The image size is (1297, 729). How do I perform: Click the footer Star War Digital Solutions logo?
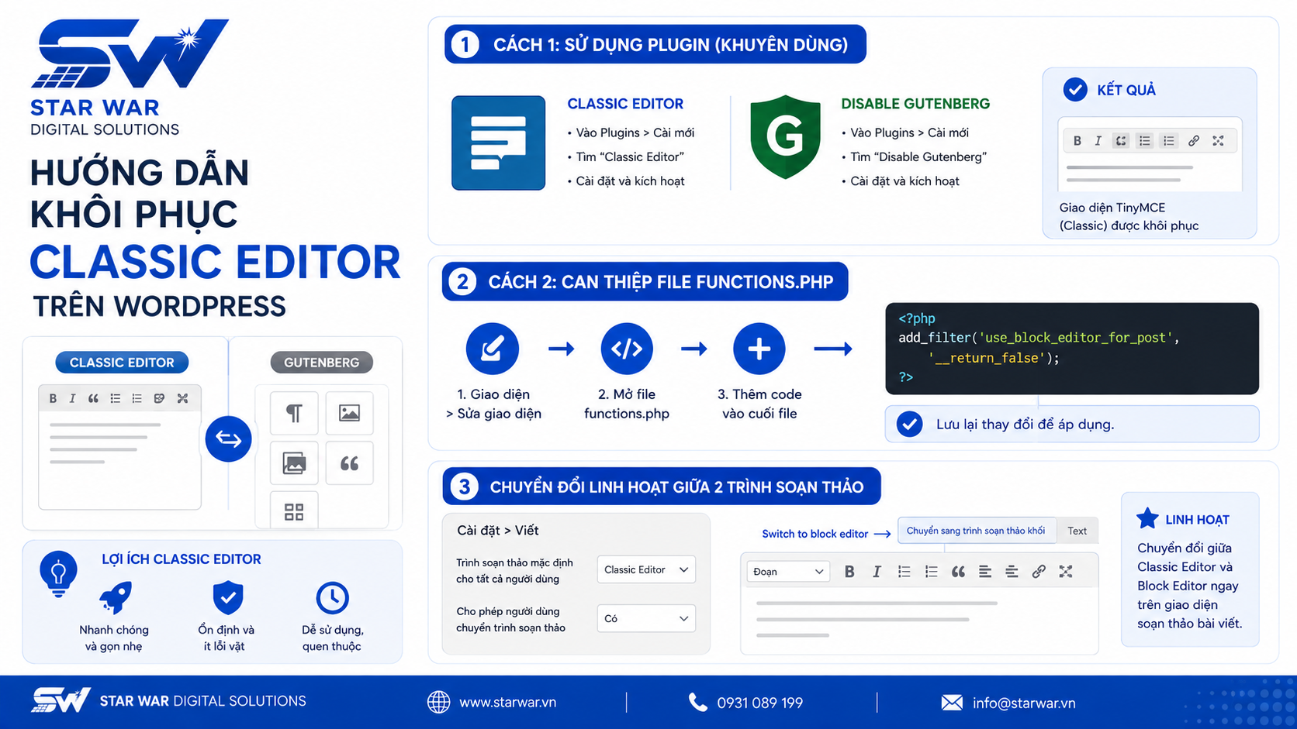pos(168,700)
